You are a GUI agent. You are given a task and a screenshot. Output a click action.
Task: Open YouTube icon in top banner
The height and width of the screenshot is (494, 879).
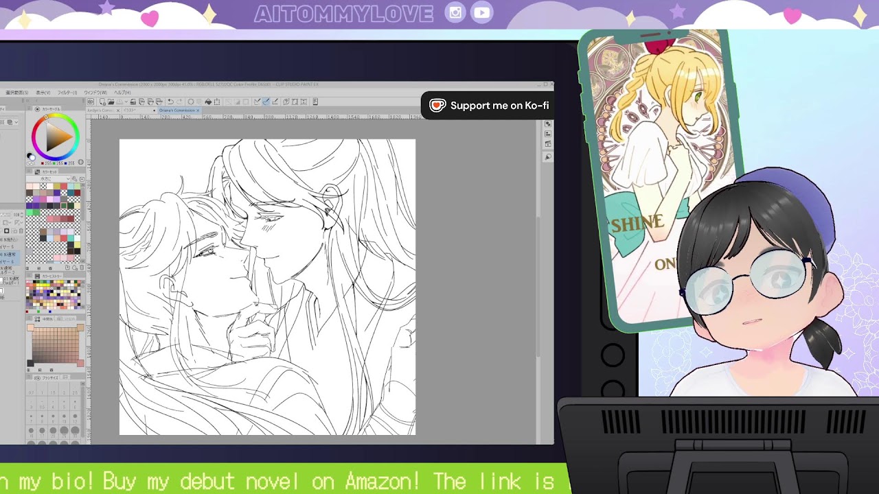point(482,12)
